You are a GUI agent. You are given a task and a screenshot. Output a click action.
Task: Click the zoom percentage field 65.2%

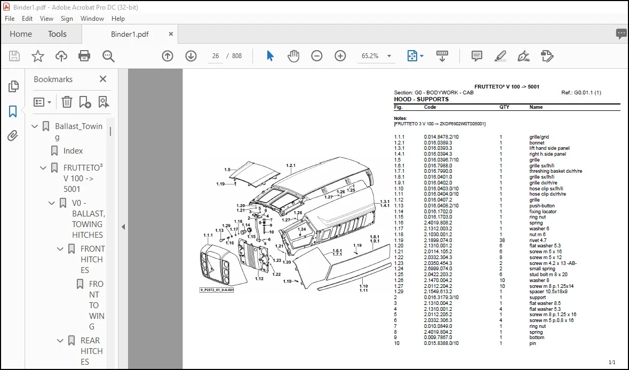(370, 56)
